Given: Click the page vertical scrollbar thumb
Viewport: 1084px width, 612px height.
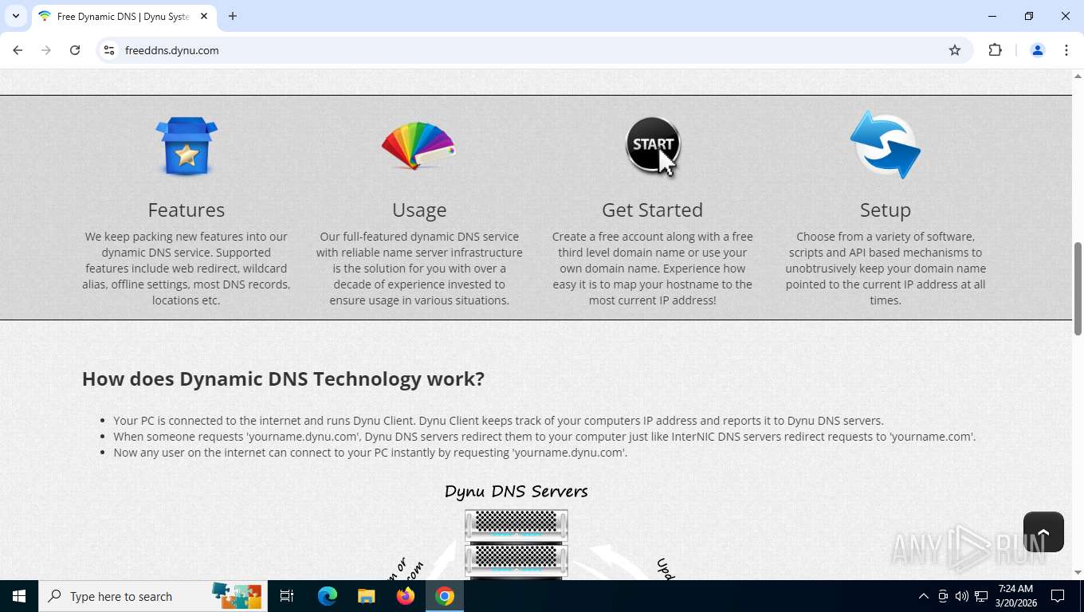Looking at the screenshot, I should [x=1078, y=288].
